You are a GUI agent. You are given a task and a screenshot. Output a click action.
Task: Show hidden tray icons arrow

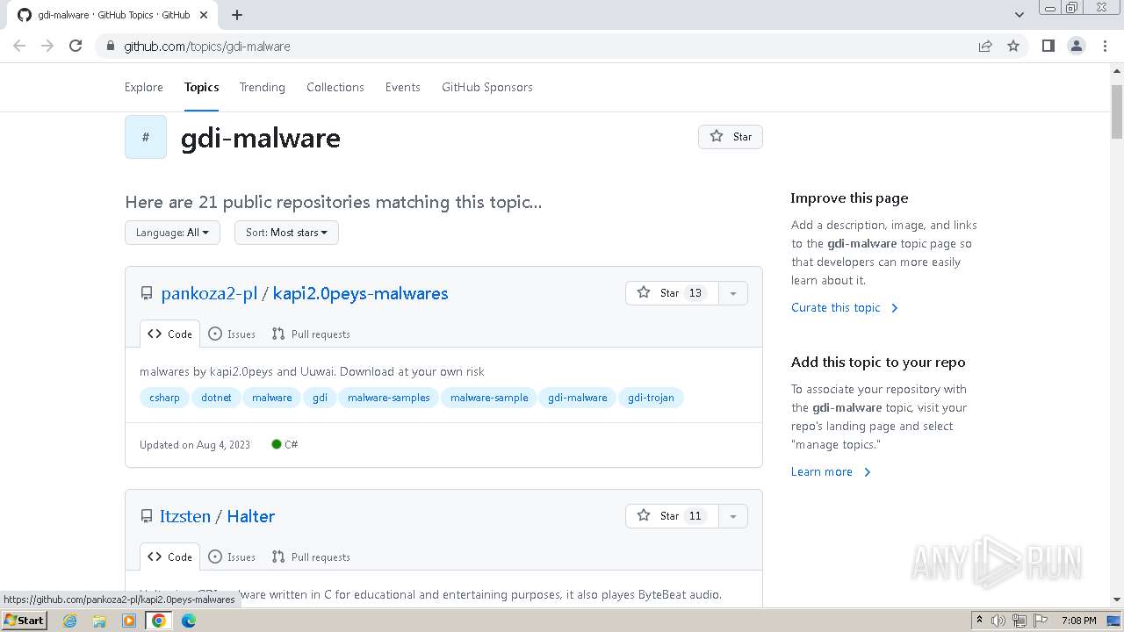pyautogui.click(x=979, y=621)
